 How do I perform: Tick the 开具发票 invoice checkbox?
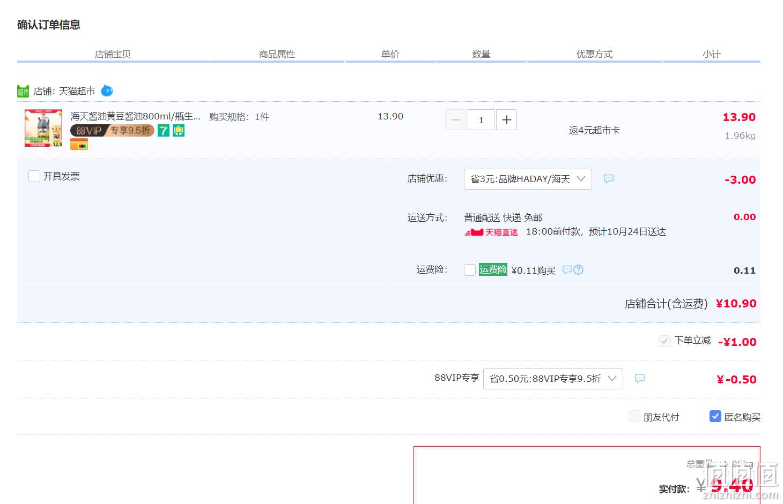coord(34,176)
